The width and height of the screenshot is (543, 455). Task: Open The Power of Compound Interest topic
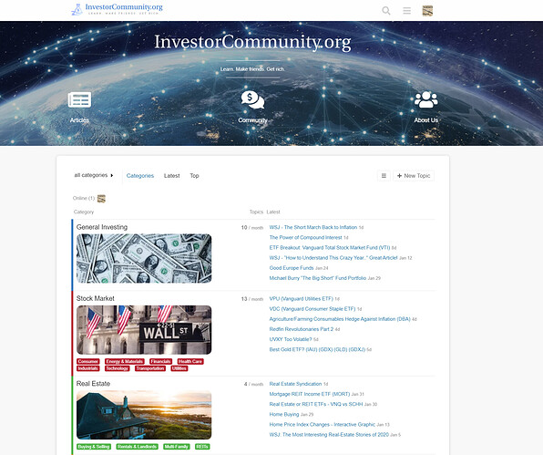[x=305, y=237]
